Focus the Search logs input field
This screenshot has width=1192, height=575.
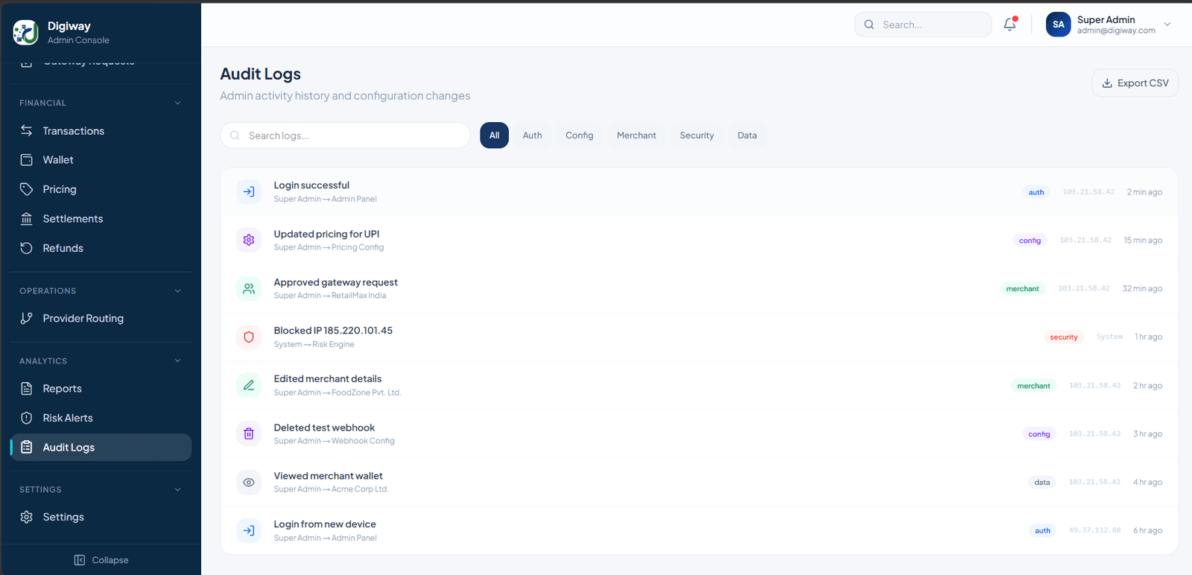[345, 136]
